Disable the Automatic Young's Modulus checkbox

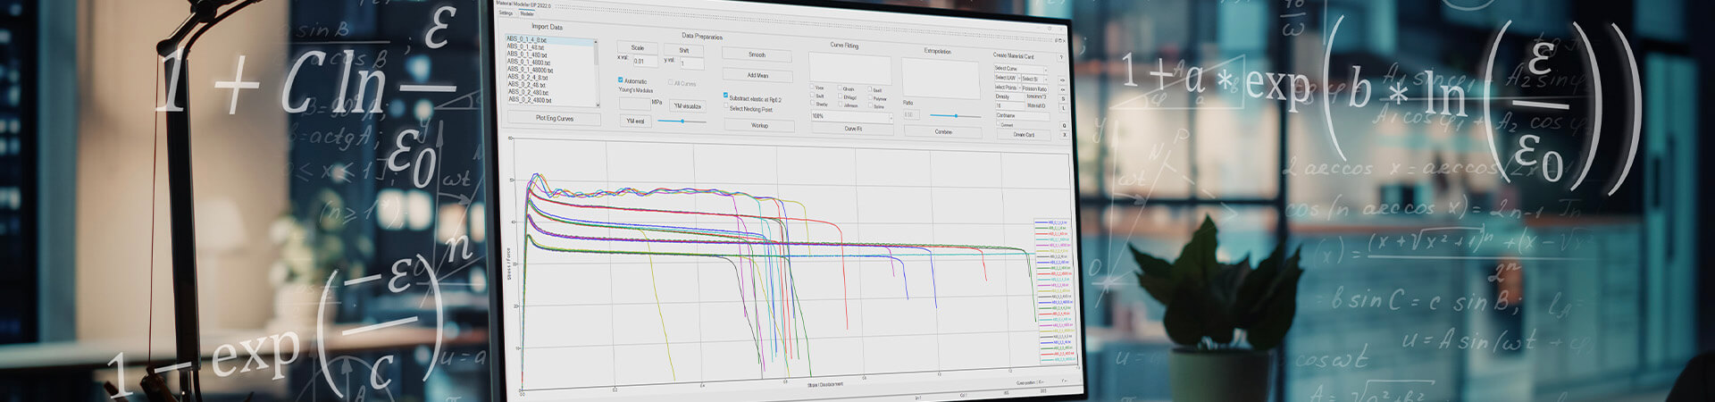pyautogui.click(x=621, y=80)
